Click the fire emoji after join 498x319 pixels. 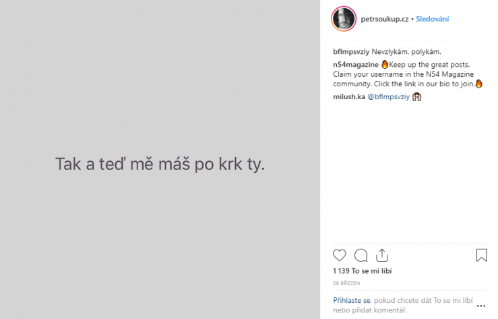pyautogui.click(x=478, y=84)
